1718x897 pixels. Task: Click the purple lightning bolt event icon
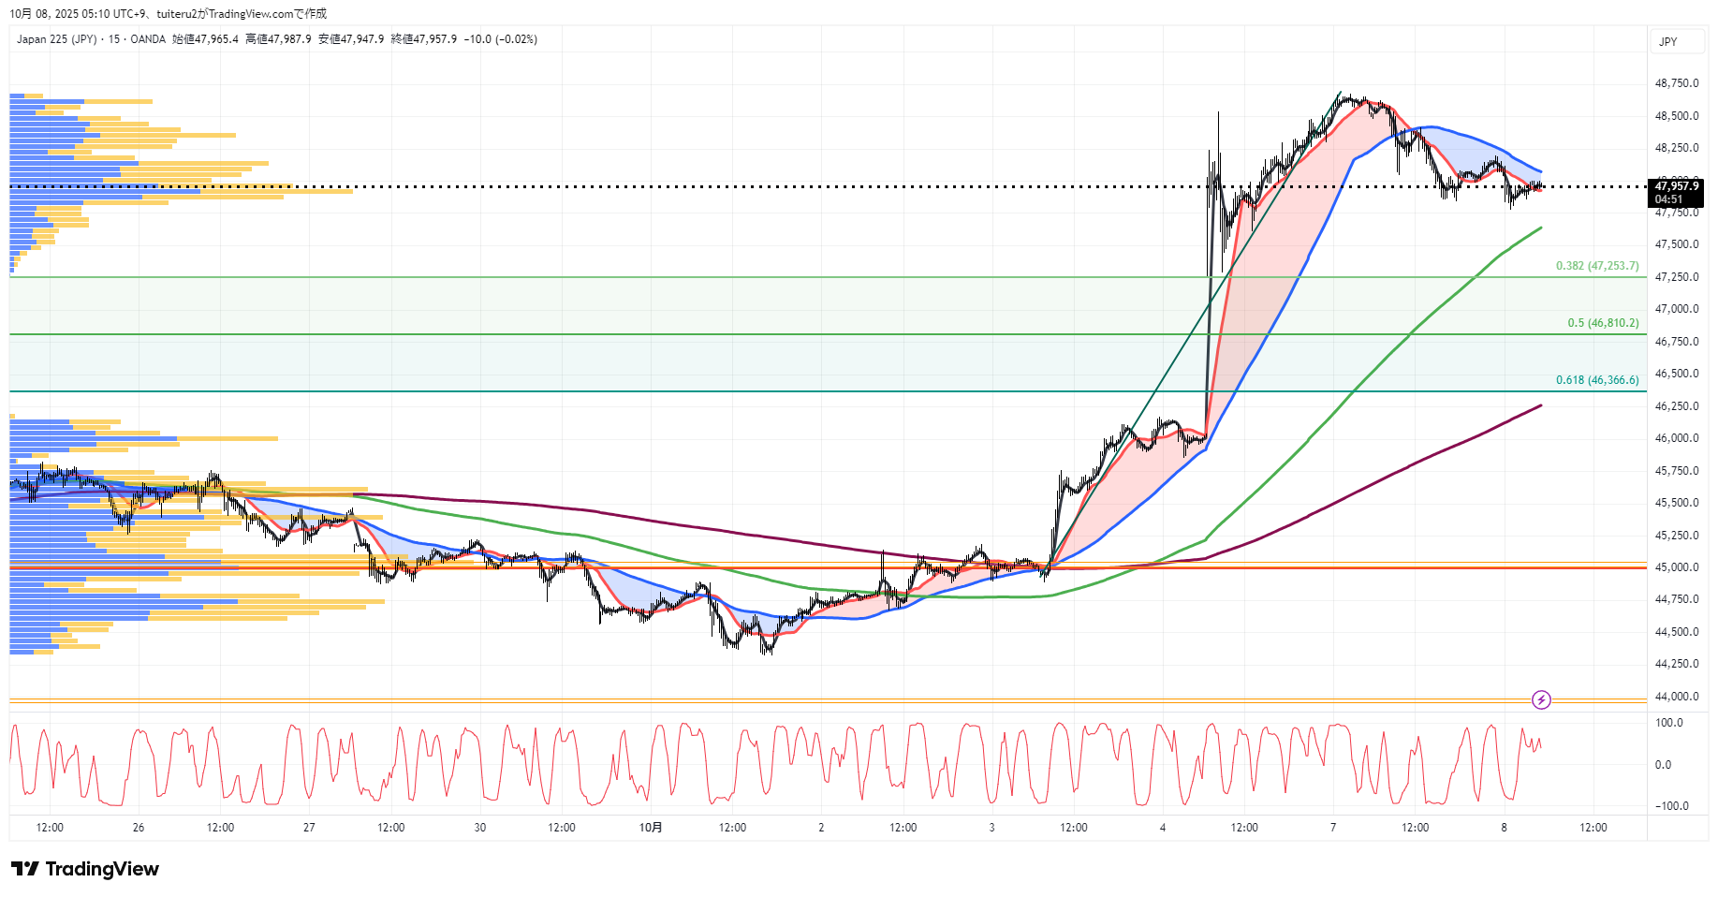tap(1541, 699)
